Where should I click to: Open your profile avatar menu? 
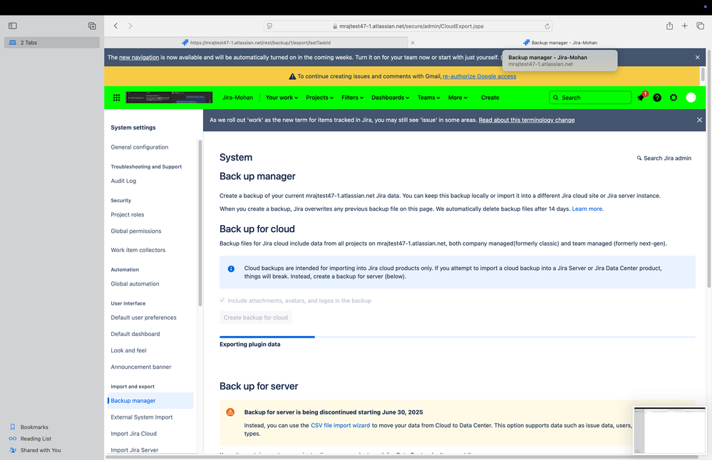691,98
